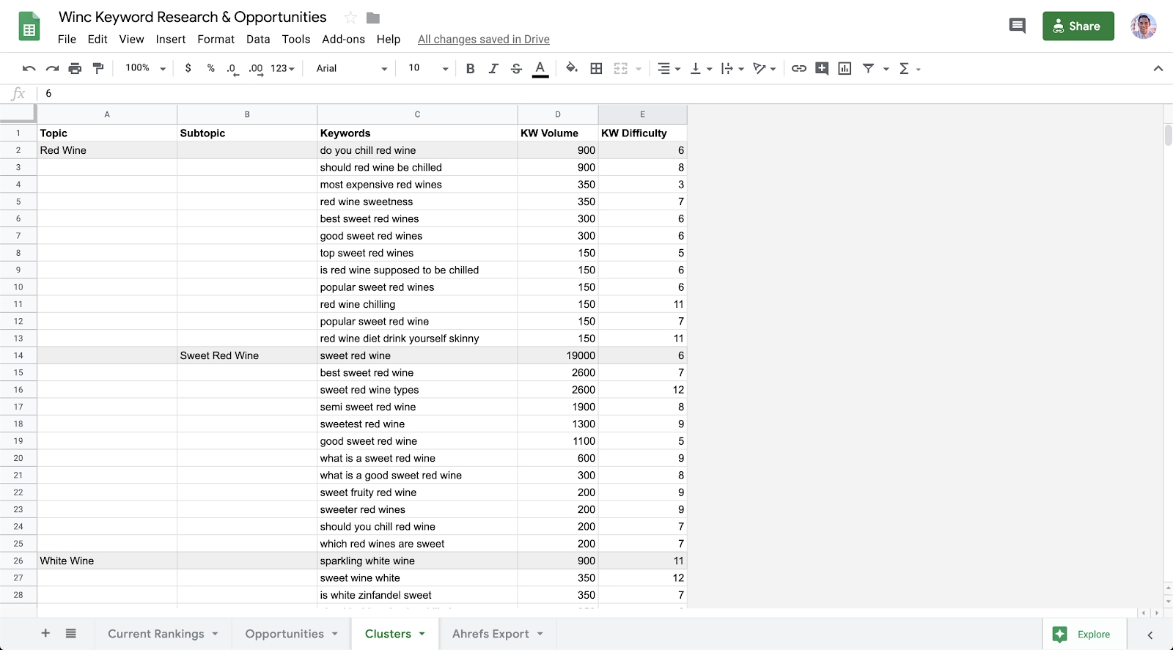Select the 'Sweet Red Wine' subtopic cell
This screenshot has height=650, width=1173.
(247, 355)
